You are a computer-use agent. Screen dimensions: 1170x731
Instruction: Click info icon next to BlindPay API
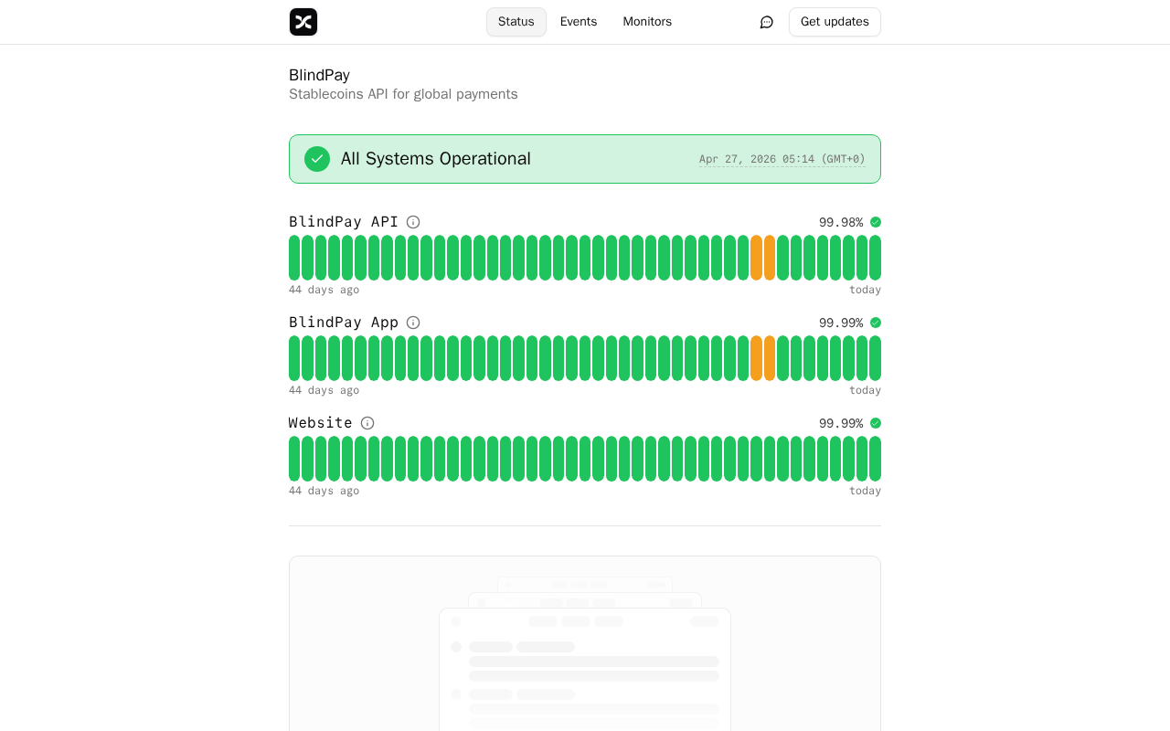click(413, 222)
